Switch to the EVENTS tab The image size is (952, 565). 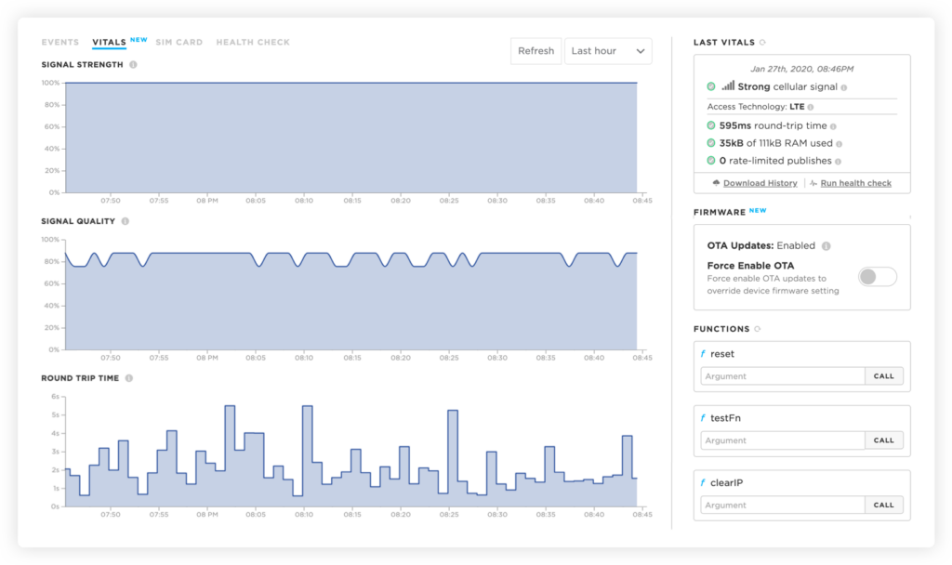point(59,42)
